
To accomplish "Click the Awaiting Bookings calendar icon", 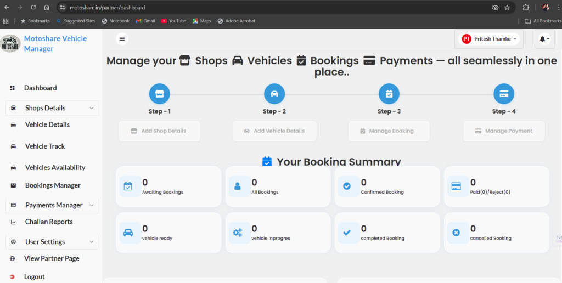I will (x=129, y=186).
